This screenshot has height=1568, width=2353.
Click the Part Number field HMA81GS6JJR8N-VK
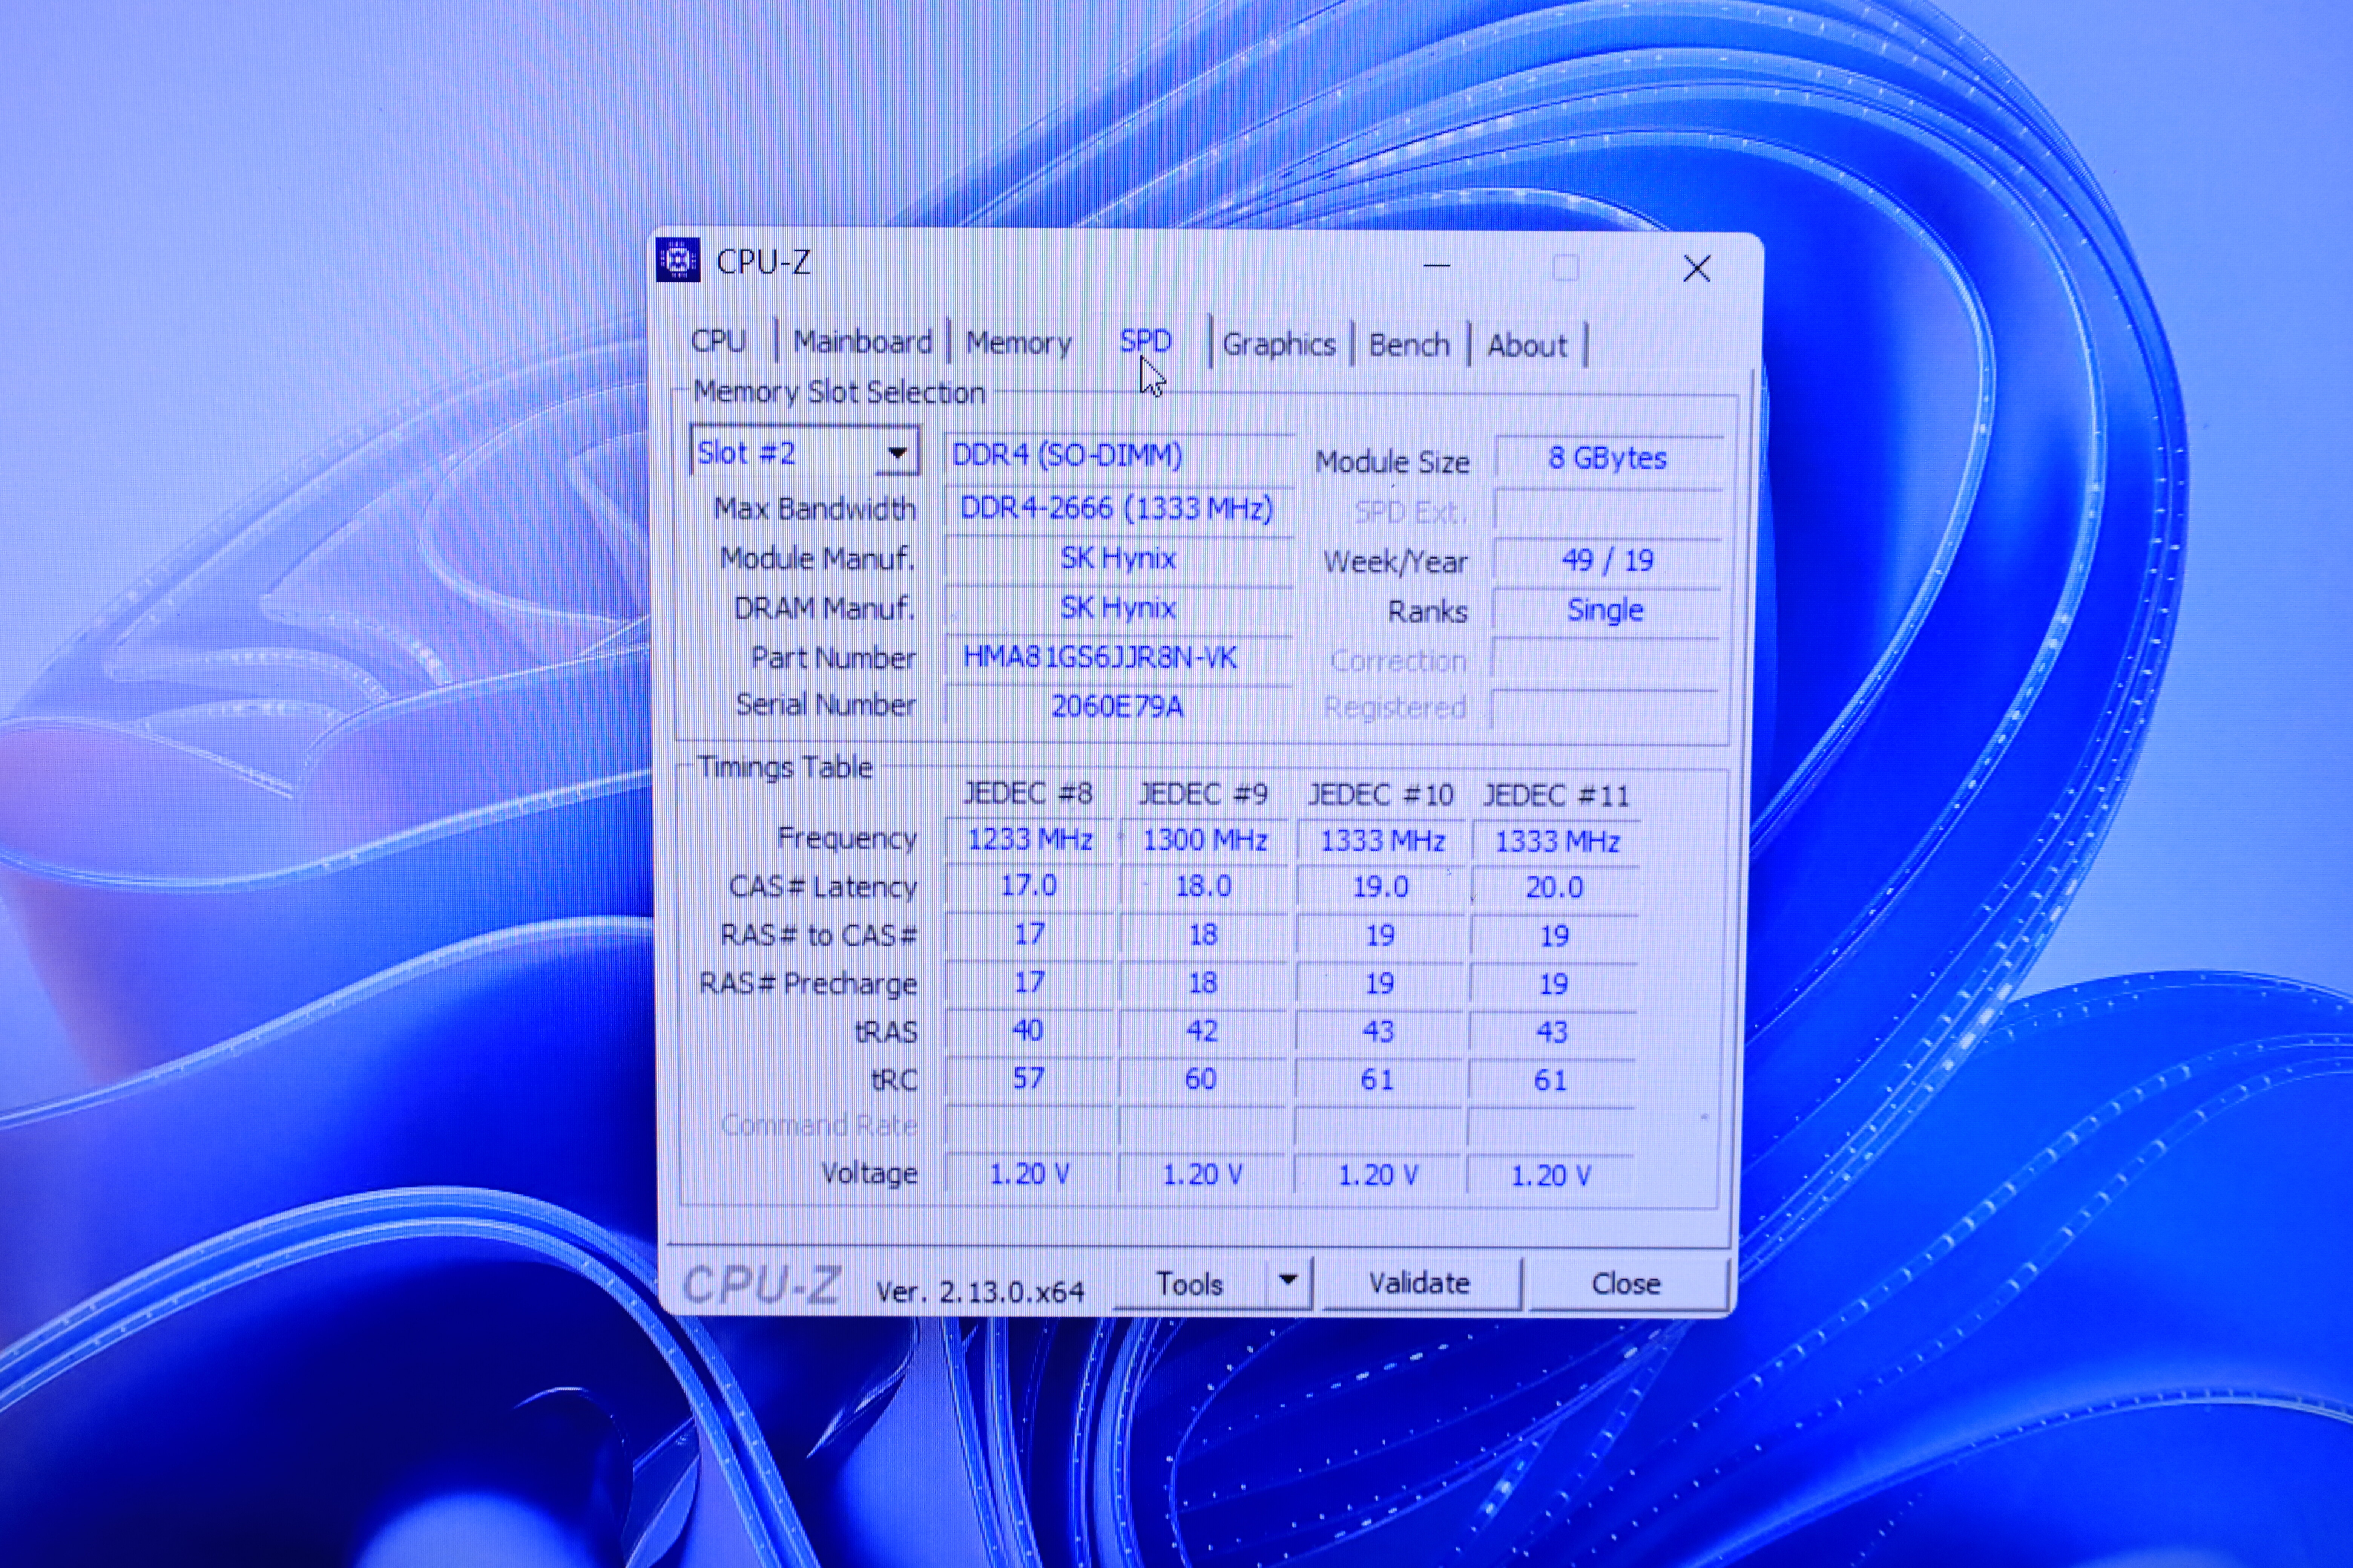tap(1117, 658)
